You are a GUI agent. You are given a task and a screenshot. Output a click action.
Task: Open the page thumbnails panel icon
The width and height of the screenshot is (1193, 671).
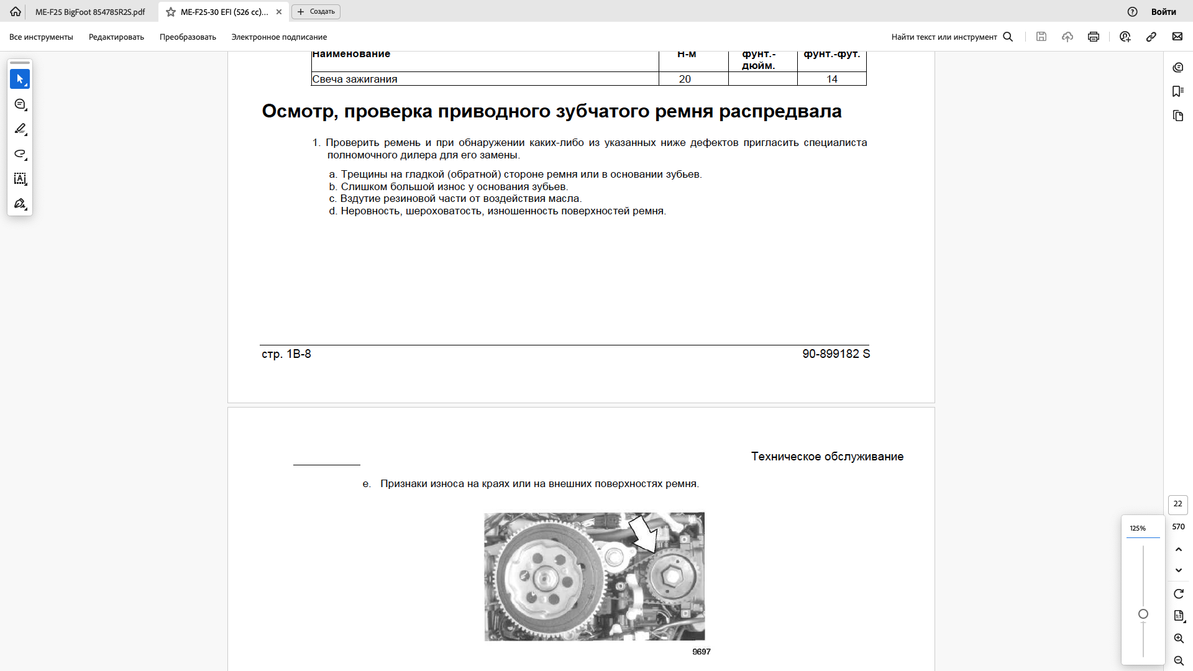[1178, 116]
